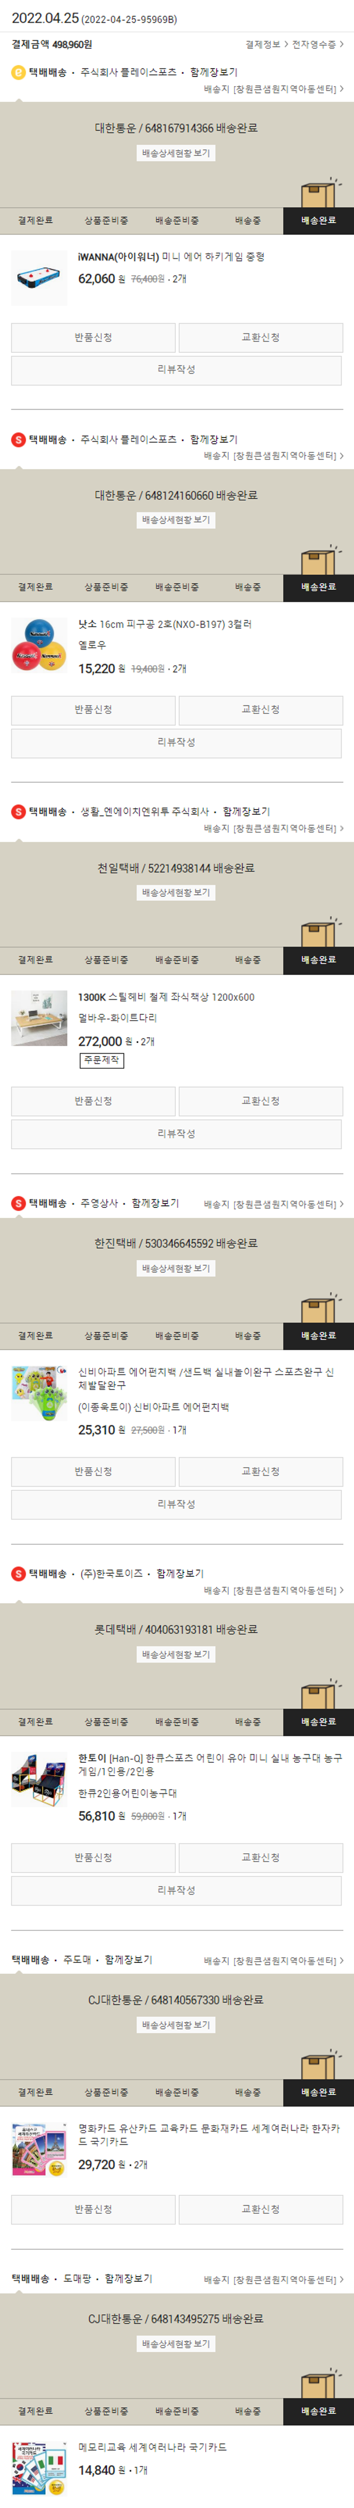Viewport: 354px width, 2508px height.
Task: Click the delivery box icon in the CJ대한통운 648140567330 section
Action: pyautogui.click(x=318, y=2064)
